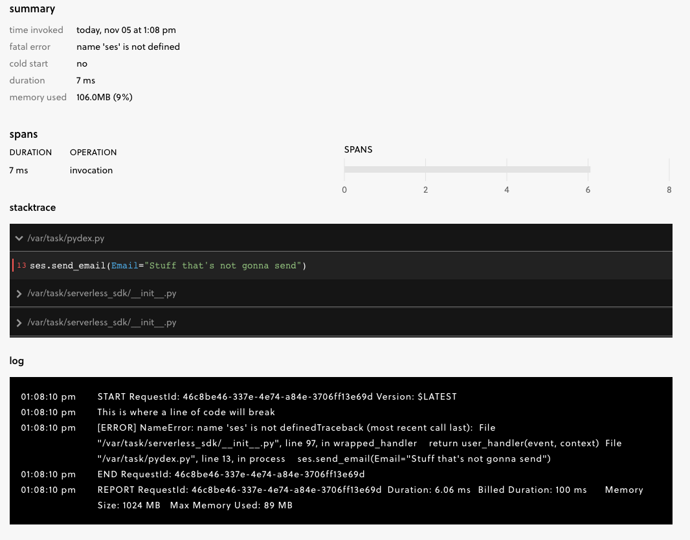Select the right-facing chevron on the last frame
690x540 pixels.
(19, 322)
